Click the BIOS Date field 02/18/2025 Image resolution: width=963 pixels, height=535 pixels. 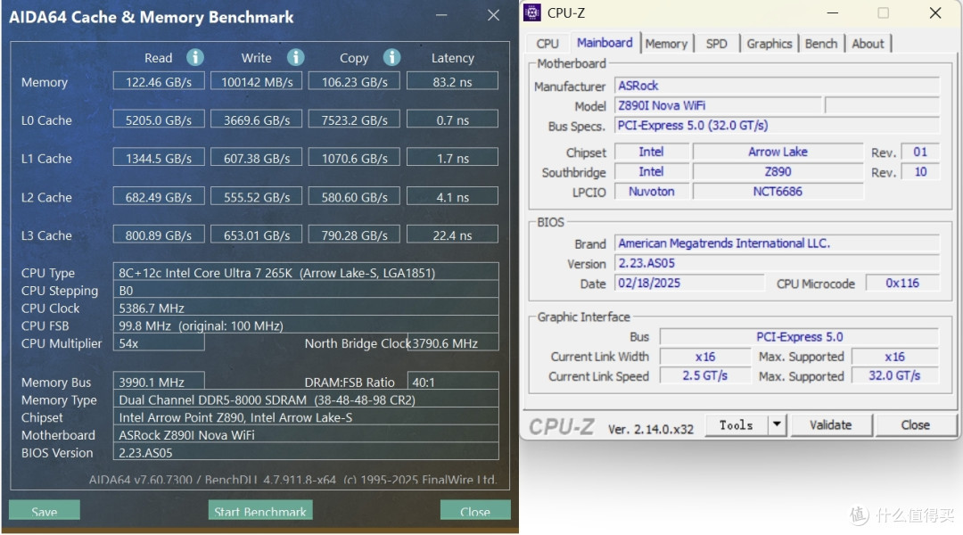(x=689, y=283)
